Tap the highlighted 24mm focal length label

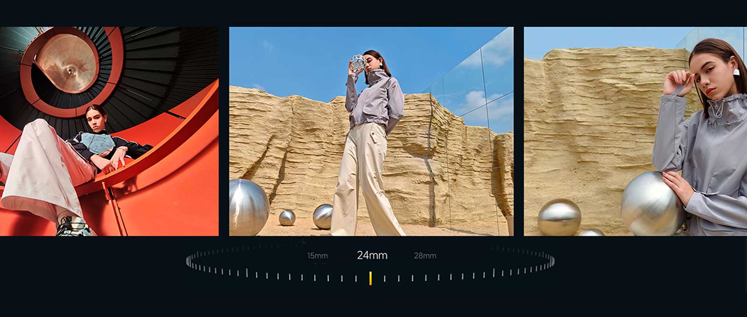(372, 255)
